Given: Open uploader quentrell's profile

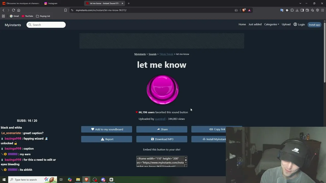Looking at the screenshot, I should 160,119.
